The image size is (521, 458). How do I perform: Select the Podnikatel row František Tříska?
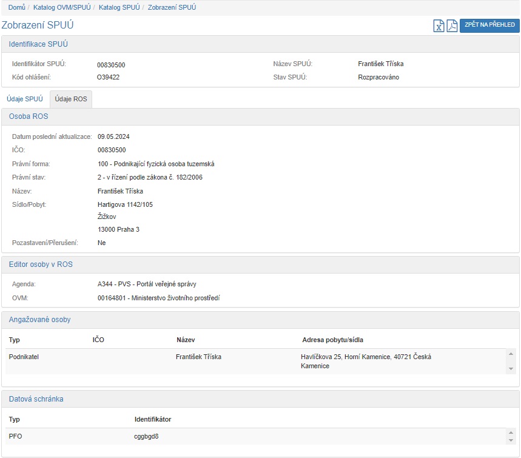point(198,357)
